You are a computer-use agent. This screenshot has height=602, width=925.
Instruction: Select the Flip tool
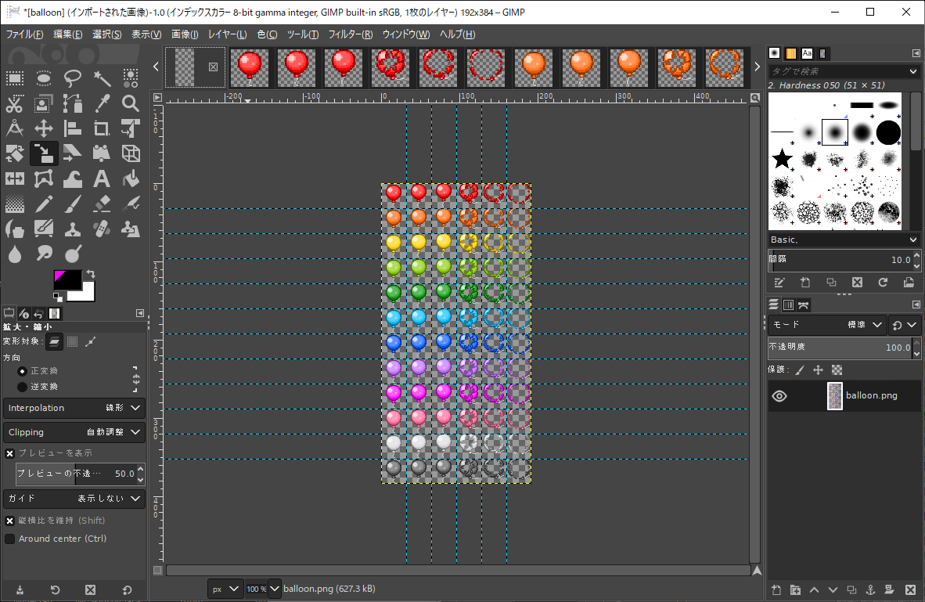click(x=15, y=178)
